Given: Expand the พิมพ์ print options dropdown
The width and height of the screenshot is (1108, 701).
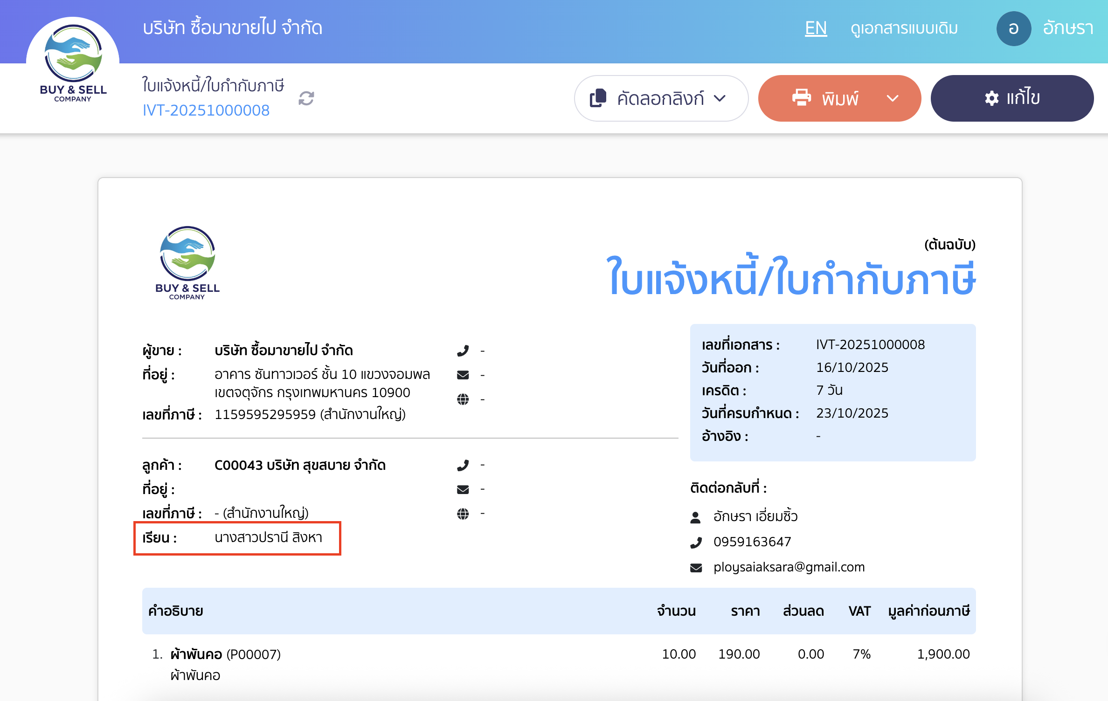Looking at the screenshot, I should (893, 98).
